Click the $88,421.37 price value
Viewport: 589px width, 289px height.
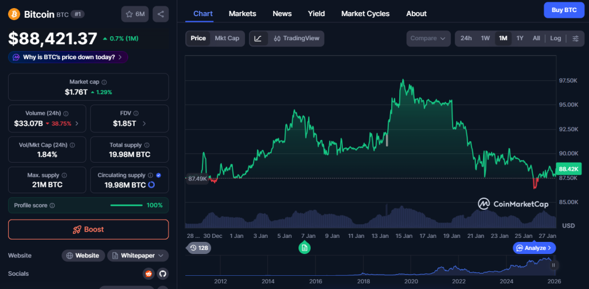53,38
